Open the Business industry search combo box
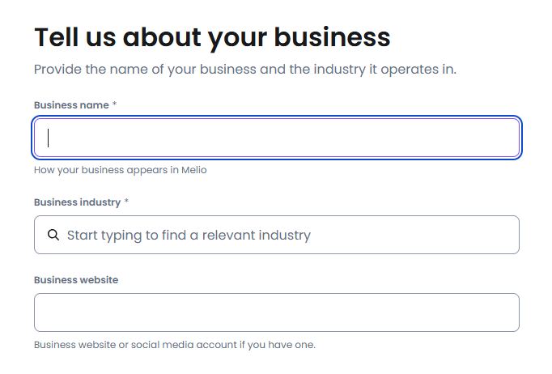The image size is (552, 374). (x=276, y=235)
